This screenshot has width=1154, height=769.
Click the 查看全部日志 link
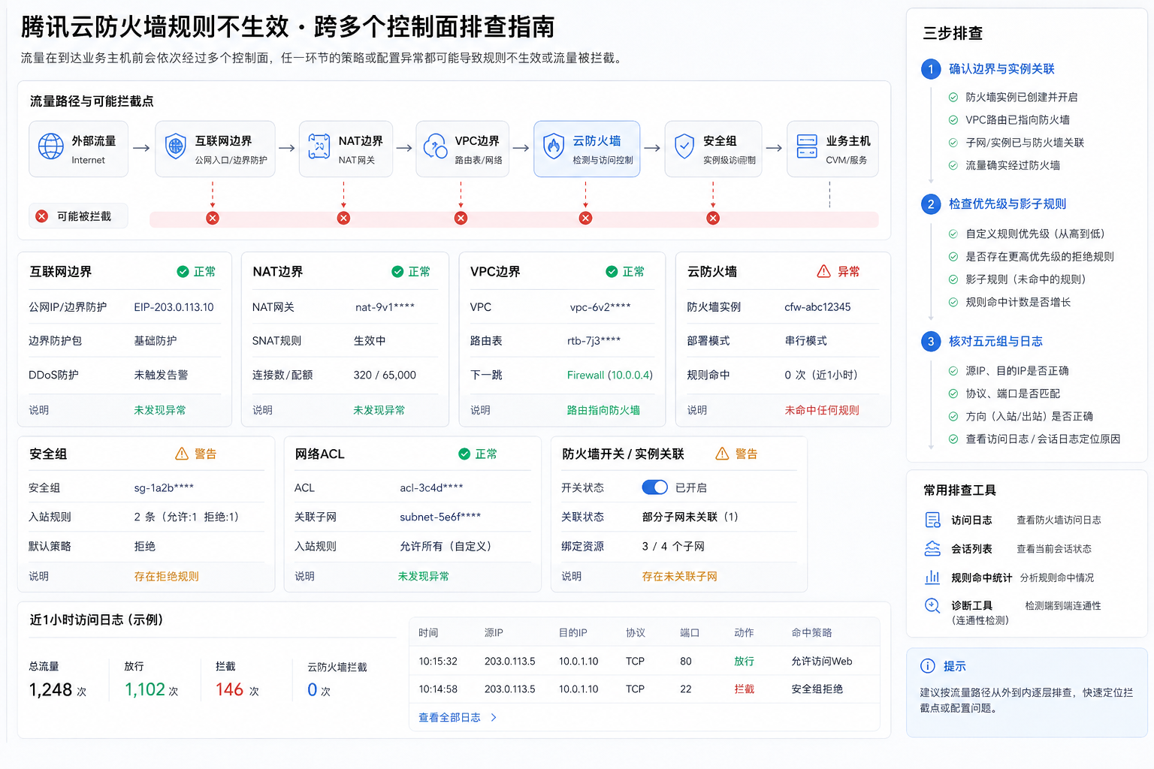[x=449, y=718]
